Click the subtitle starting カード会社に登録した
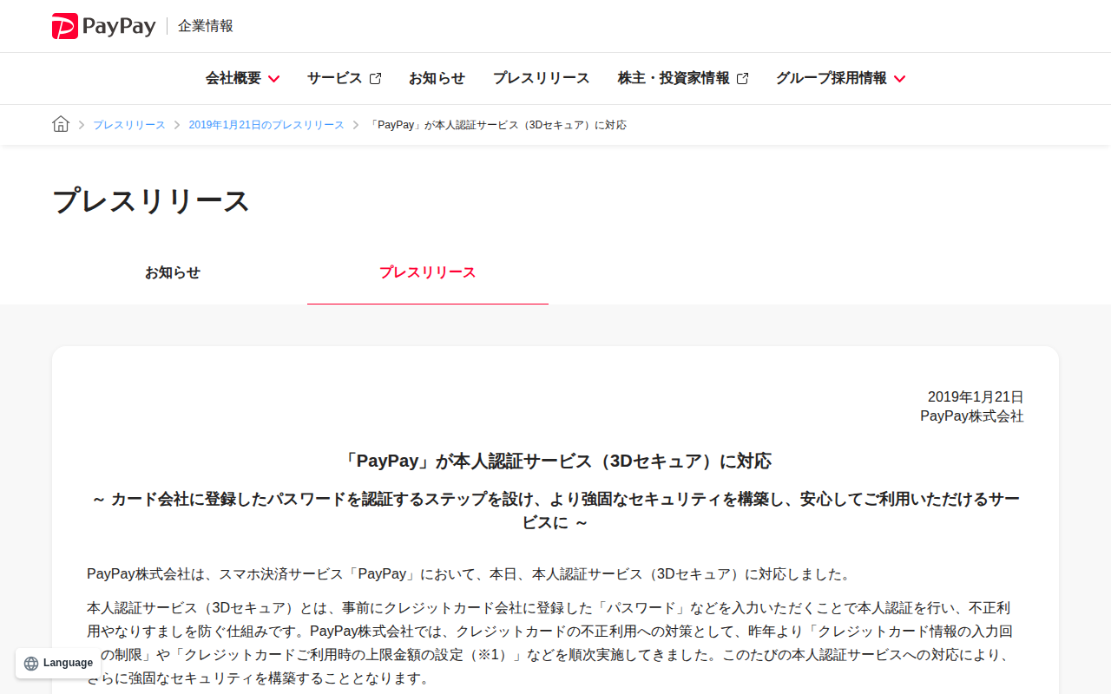Screen dimensions: 1111x694 555,510
